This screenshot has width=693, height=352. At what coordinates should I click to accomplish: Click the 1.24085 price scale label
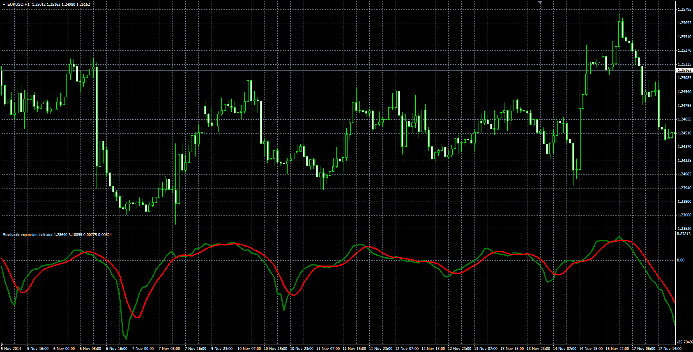point(684,174)
